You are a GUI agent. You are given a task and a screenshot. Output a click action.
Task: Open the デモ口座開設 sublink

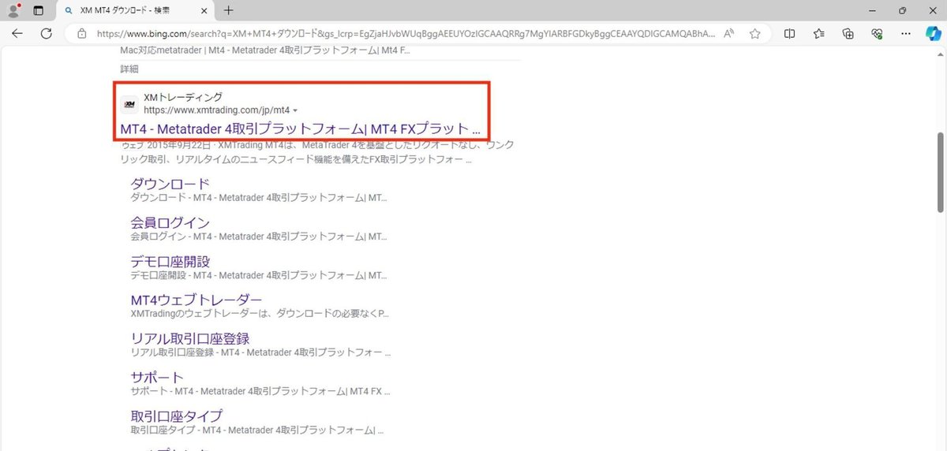tap(170, 262)
